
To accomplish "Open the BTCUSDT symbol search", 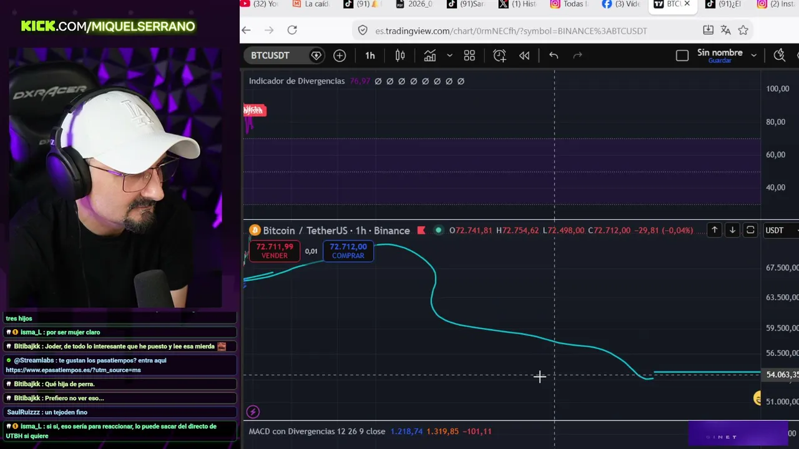I will 270,56.
